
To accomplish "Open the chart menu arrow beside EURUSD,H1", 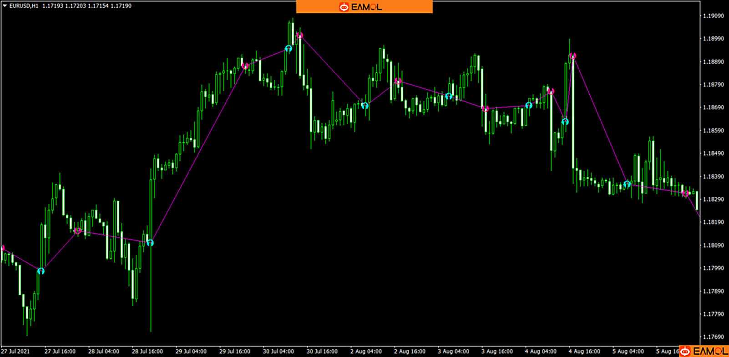I will click(x=5, y=6).
